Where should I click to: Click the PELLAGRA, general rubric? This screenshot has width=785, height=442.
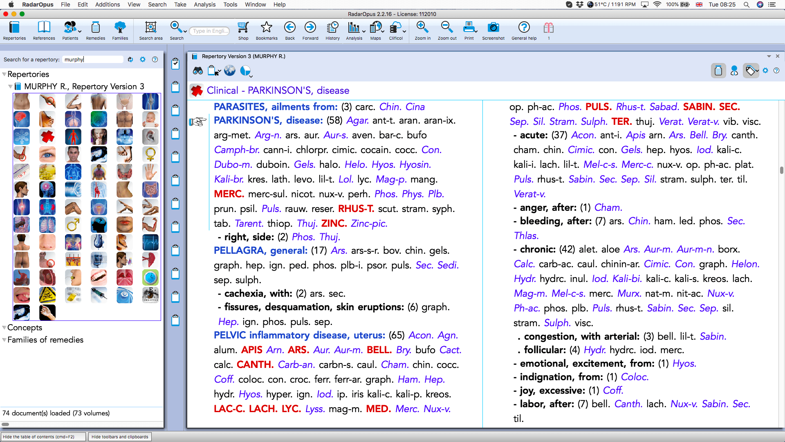point(261,250)
